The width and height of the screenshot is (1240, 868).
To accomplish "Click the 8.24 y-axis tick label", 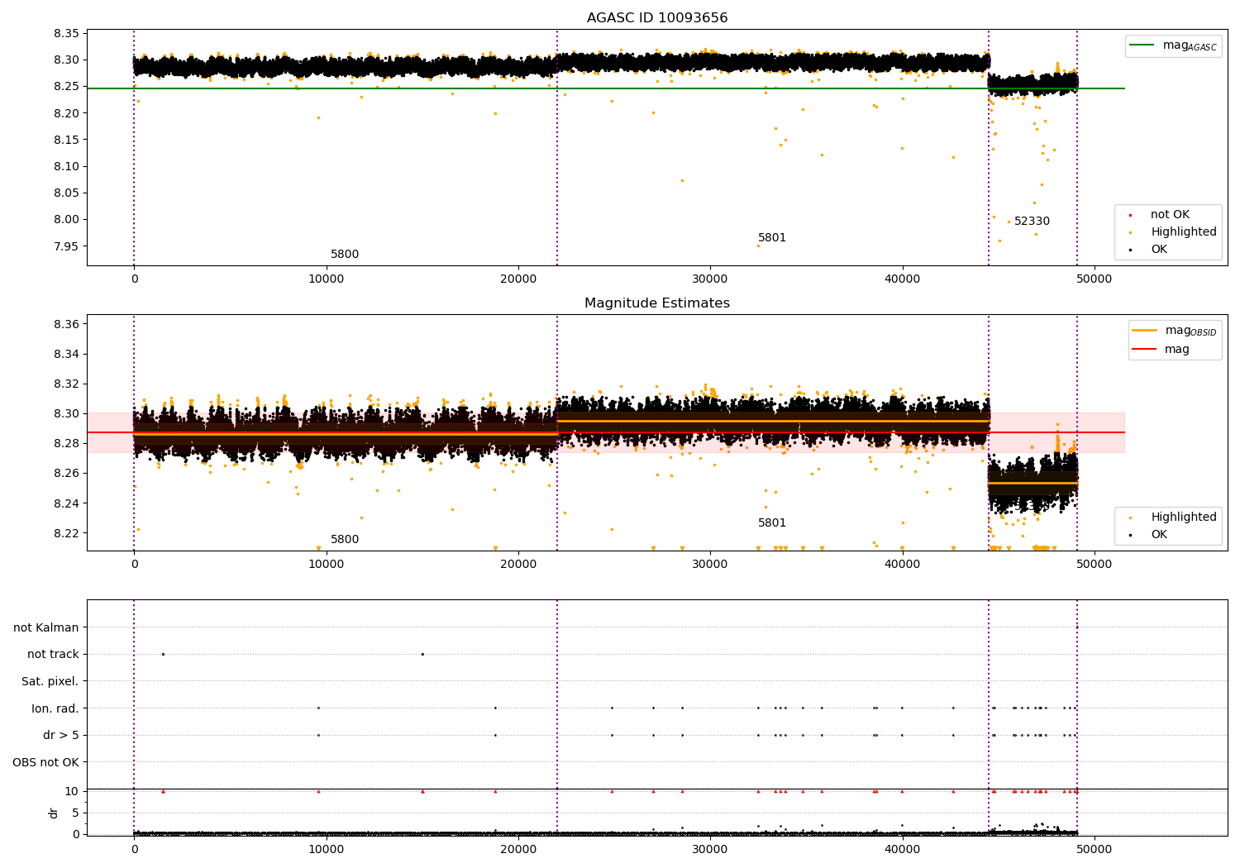I will [x=65, y=503].
